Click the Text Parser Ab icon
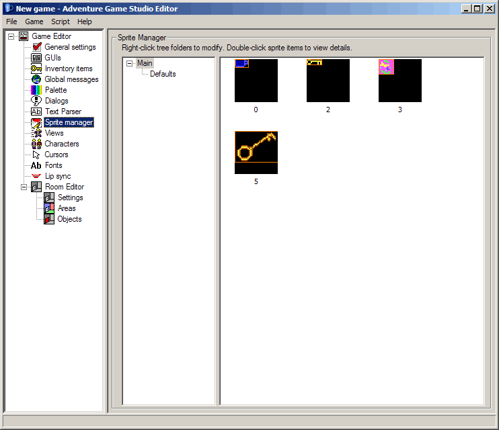Image resolution: width=499 pixels, height=430 pixels. tap(36, 112)
